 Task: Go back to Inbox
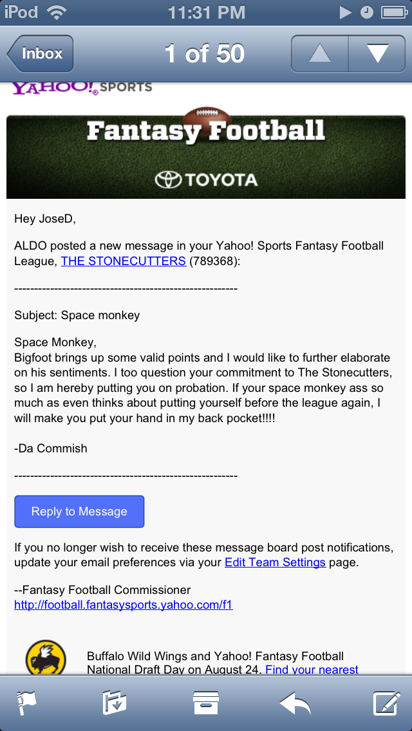(41, 53)
